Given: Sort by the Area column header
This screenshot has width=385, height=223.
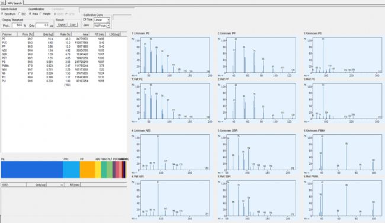Looking at the screenshot, I should [x=81, y=34].
